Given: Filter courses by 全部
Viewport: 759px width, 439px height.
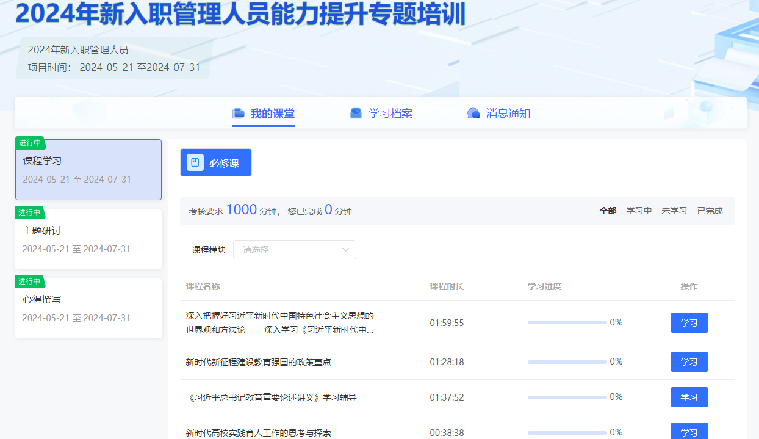Looking at the screenshot, I should 608,211.
